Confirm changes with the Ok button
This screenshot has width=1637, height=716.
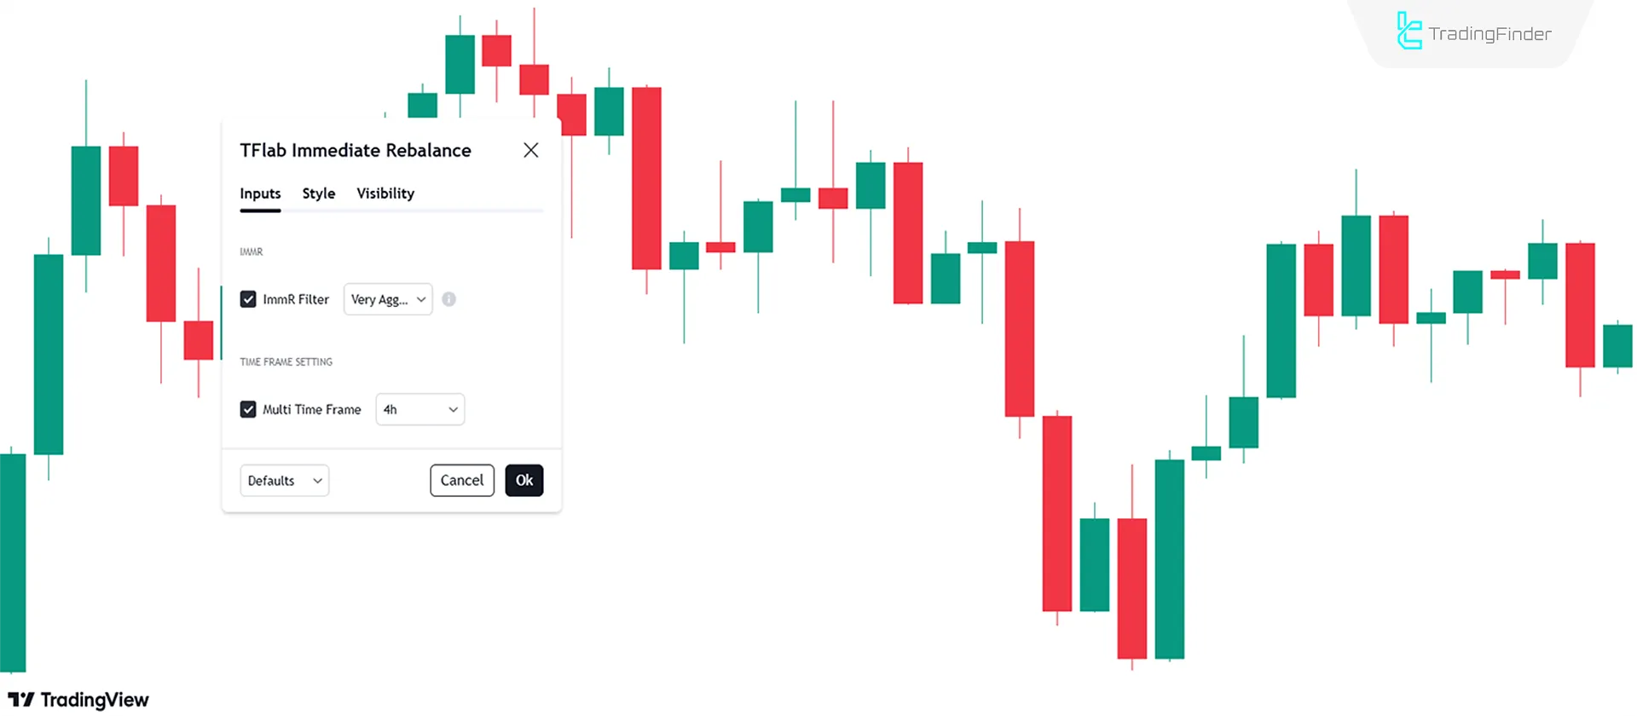click(523, 480)
